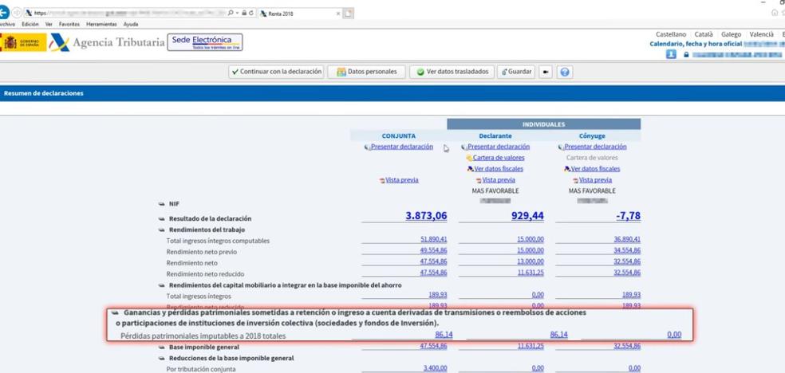Open the Ayuda menu

[131, 24]
